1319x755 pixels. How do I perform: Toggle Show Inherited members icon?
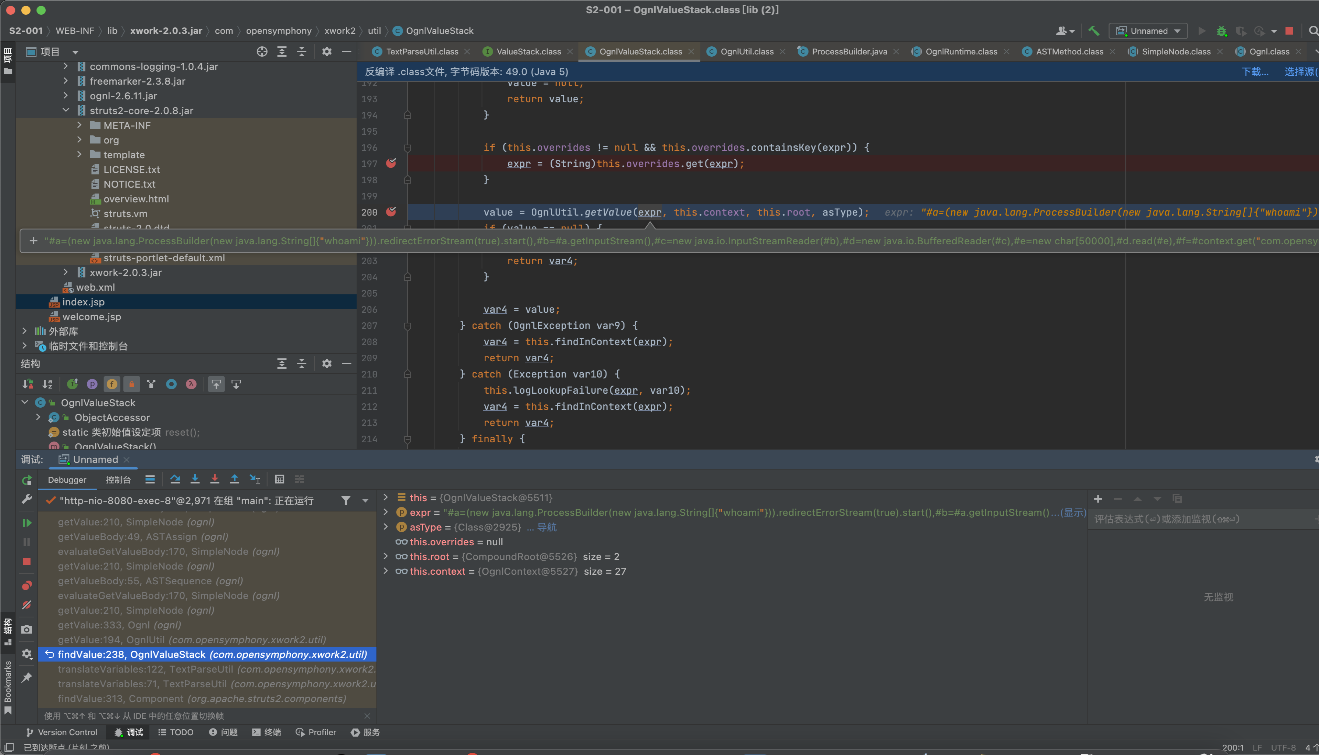(73, 384)
